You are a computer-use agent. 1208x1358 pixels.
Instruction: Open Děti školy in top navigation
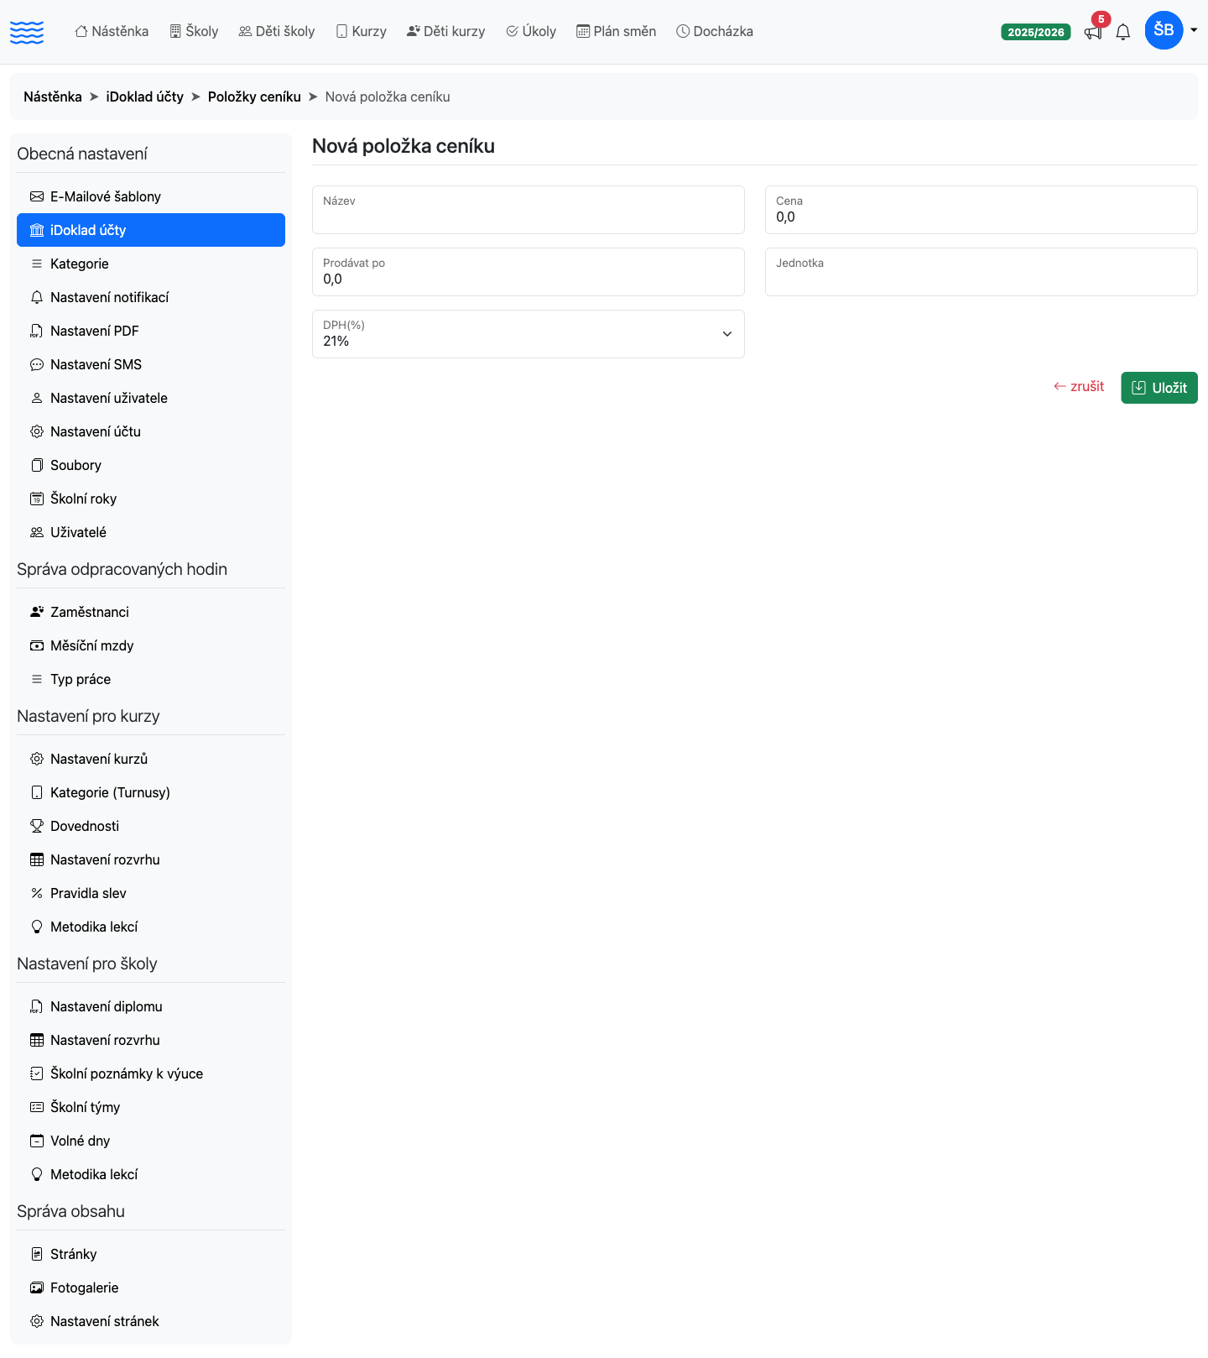click(x=277, y=31)
